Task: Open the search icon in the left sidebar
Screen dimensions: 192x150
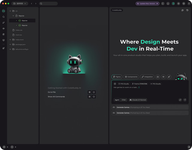Action: [x=4, y=17]
